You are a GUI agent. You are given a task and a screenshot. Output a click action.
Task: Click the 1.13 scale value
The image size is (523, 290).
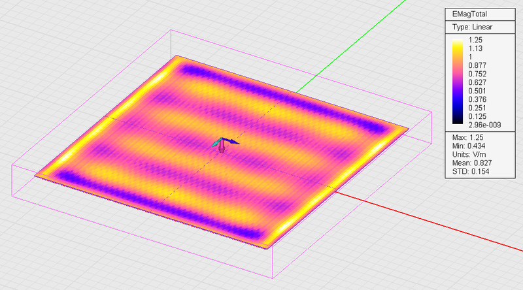[475, 48]
